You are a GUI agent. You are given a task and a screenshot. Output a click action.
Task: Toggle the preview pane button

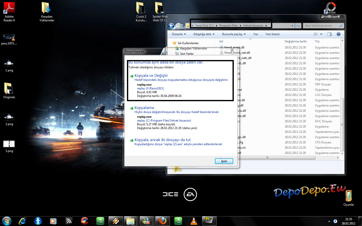tap(330, 34)
